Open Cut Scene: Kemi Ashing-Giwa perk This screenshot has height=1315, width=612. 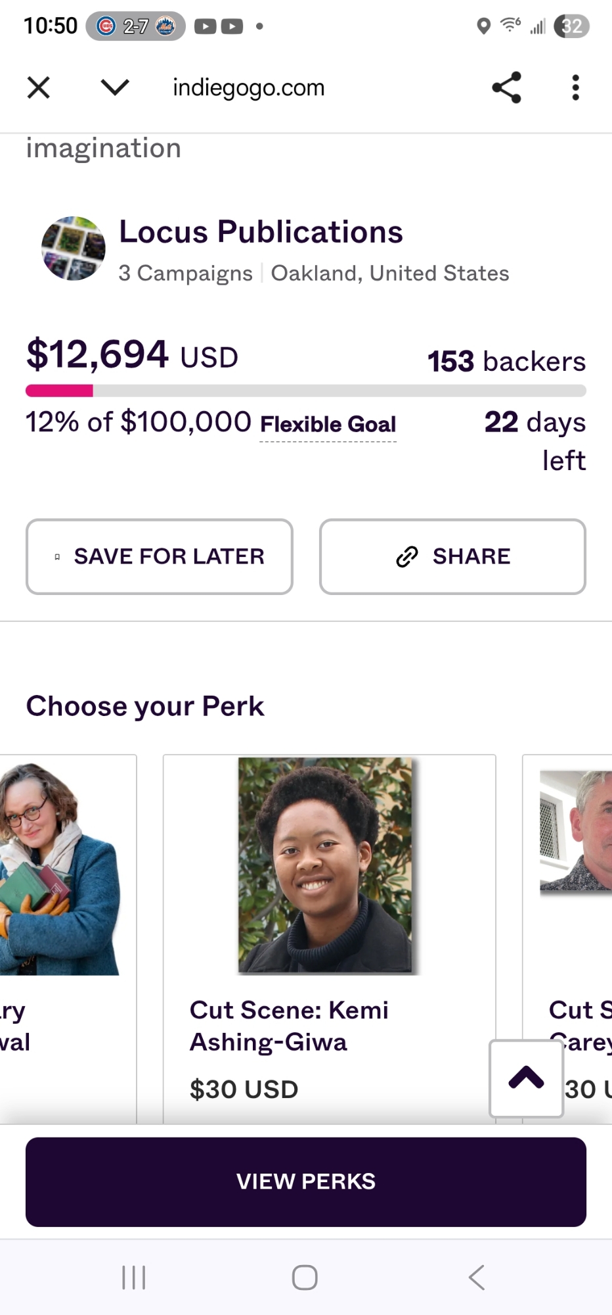pos(289,1026)
